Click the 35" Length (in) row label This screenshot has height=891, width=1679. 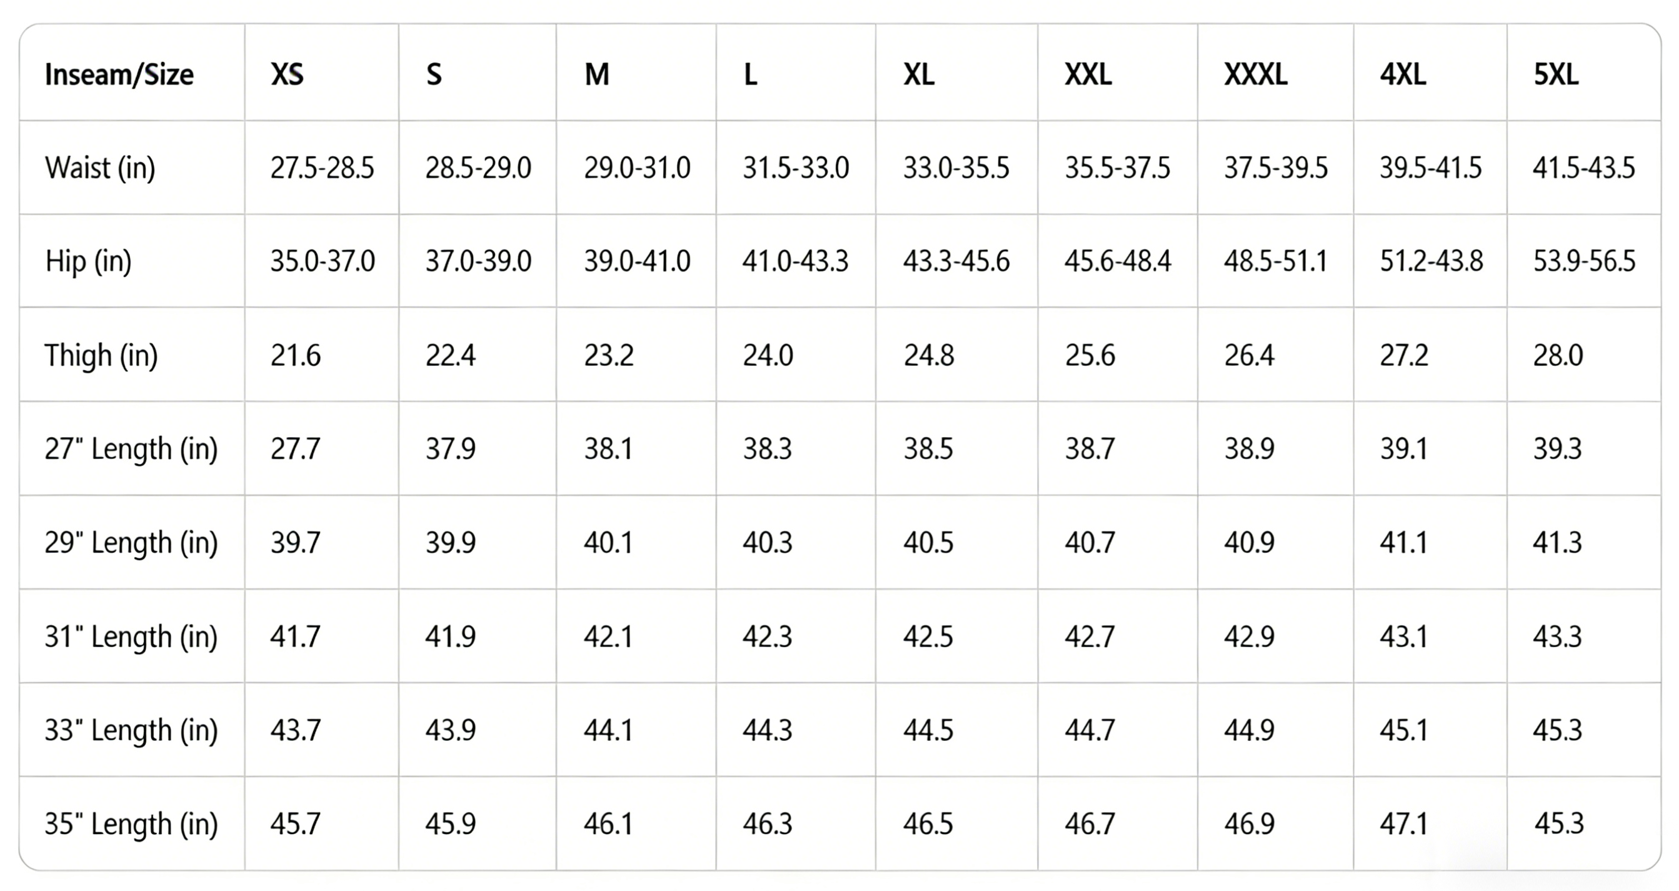(x=131, y=823)
